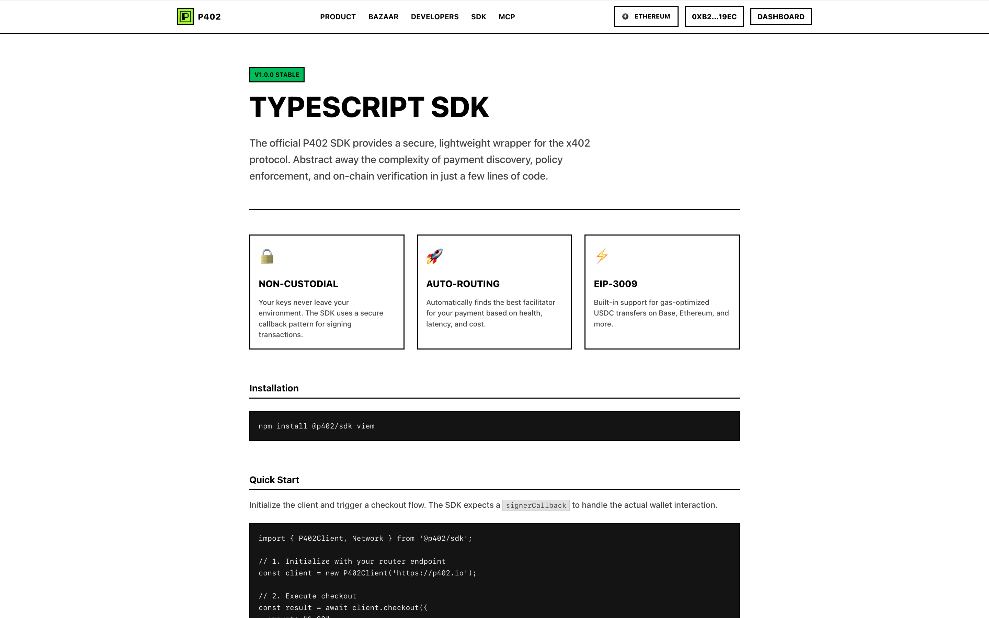This screenshot has width=989, height=618.
Task: Click the Dashboard button
Action: tap(780, 17)
